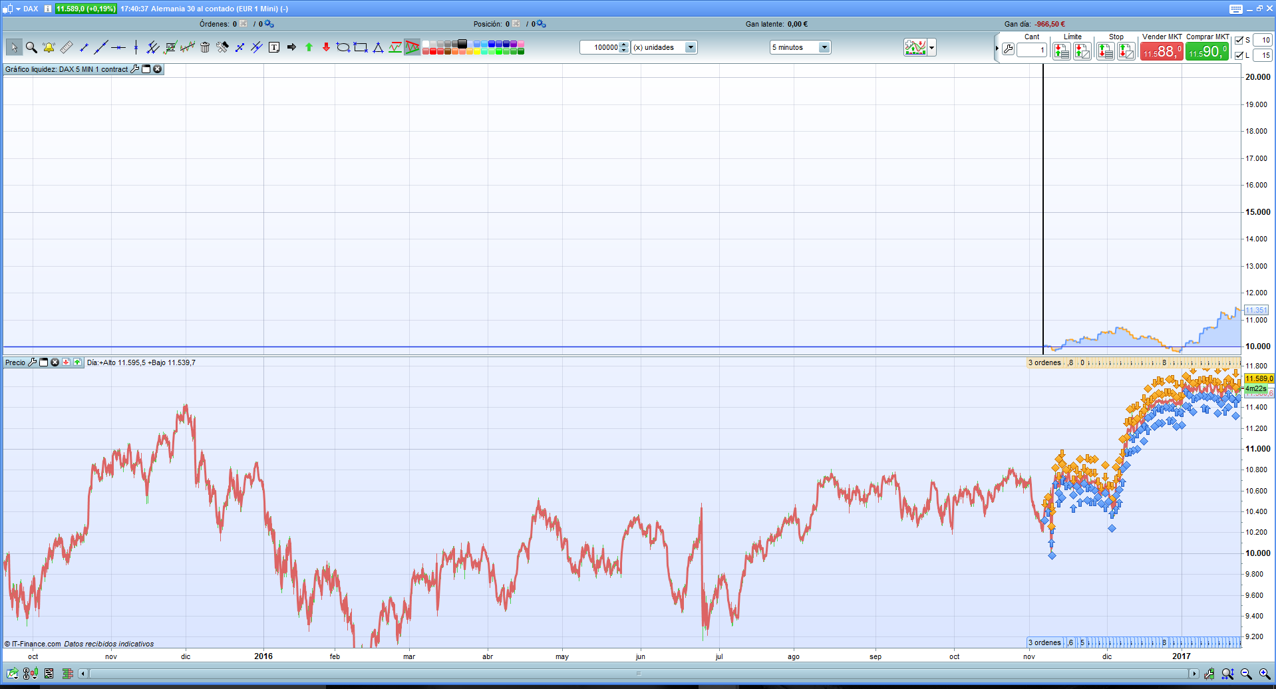
Task: Select the rectangle drawing tool
Action: click(361, 47)
